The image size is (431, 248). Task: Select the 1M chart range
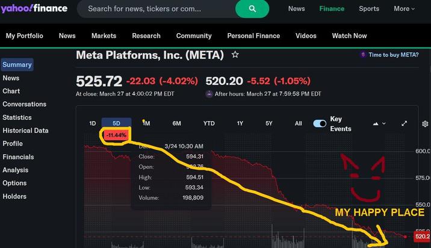[146, 123]
